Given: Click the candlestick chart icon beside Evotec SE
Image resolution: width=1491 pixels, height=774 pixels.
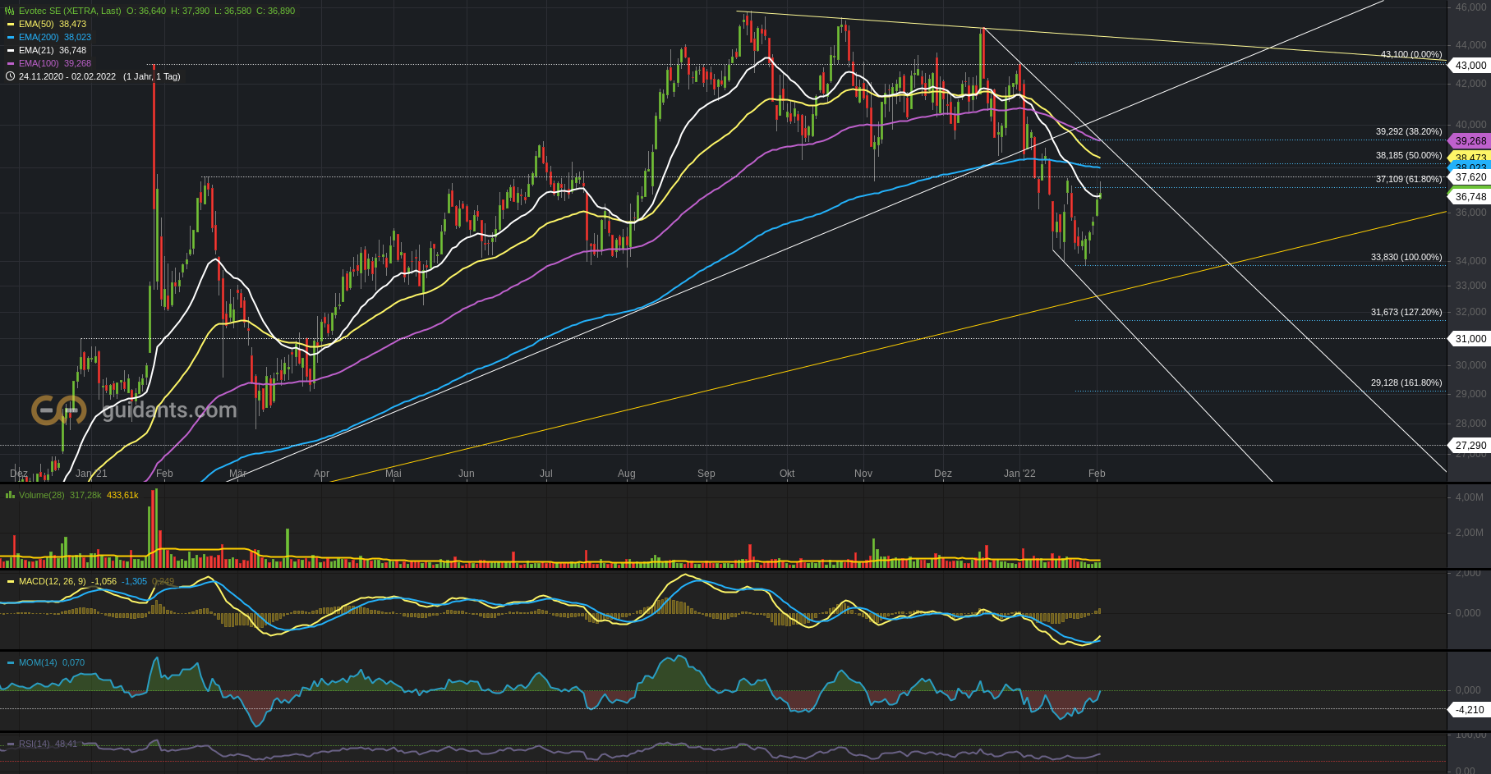Looking at the screenshot, I should pos(9,11).
